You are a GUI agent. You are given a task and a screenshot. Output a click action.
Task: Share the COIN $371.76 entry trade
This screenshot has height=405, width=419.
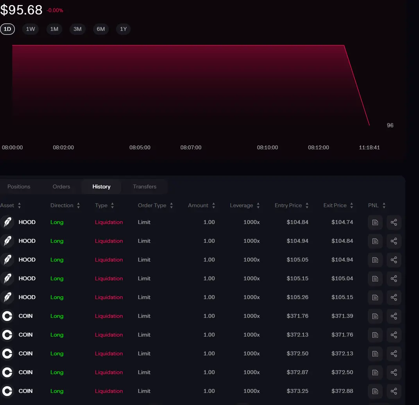click(x=394, y=316)
